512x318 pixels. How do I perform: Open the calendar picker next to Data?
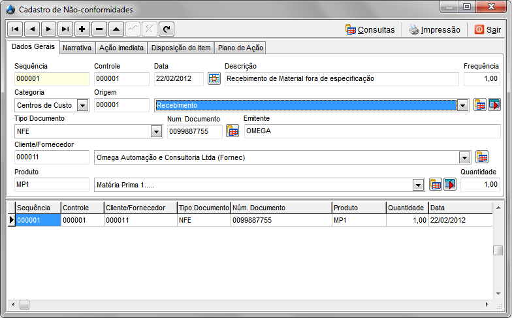[214, 79]
